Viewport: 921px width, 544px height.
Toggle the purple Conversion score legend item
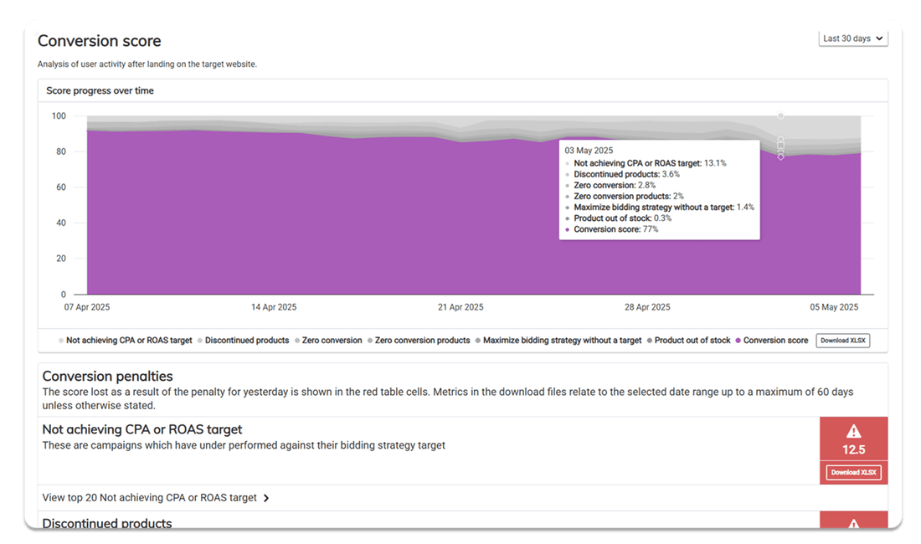pyautogui.click(x=772, y=341)
